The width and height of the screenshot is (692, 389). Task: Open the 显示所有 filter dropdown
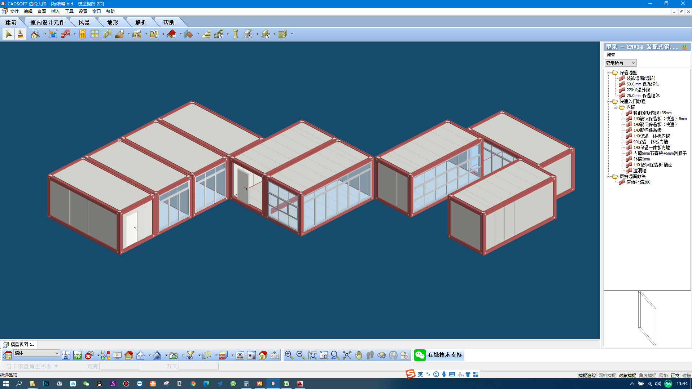click(621, 63)
